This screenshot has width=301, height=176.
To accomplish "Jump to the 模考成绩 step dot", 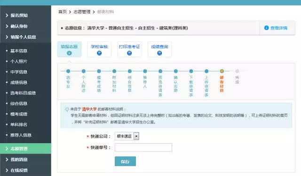I will [x=99, y=71].
